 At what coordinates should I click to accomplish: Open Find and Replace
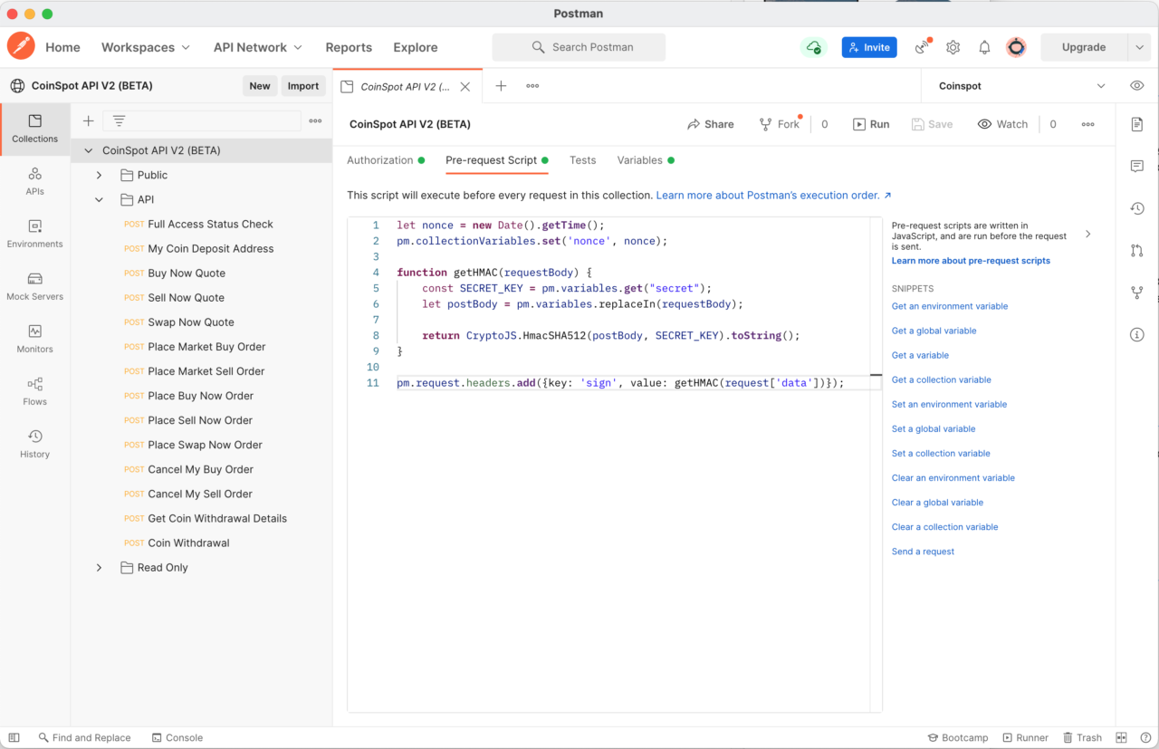pos(84,737)
